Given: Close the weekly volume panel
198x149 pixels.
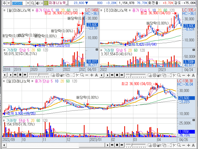Looking at the screenshot, I should point(193,50).
